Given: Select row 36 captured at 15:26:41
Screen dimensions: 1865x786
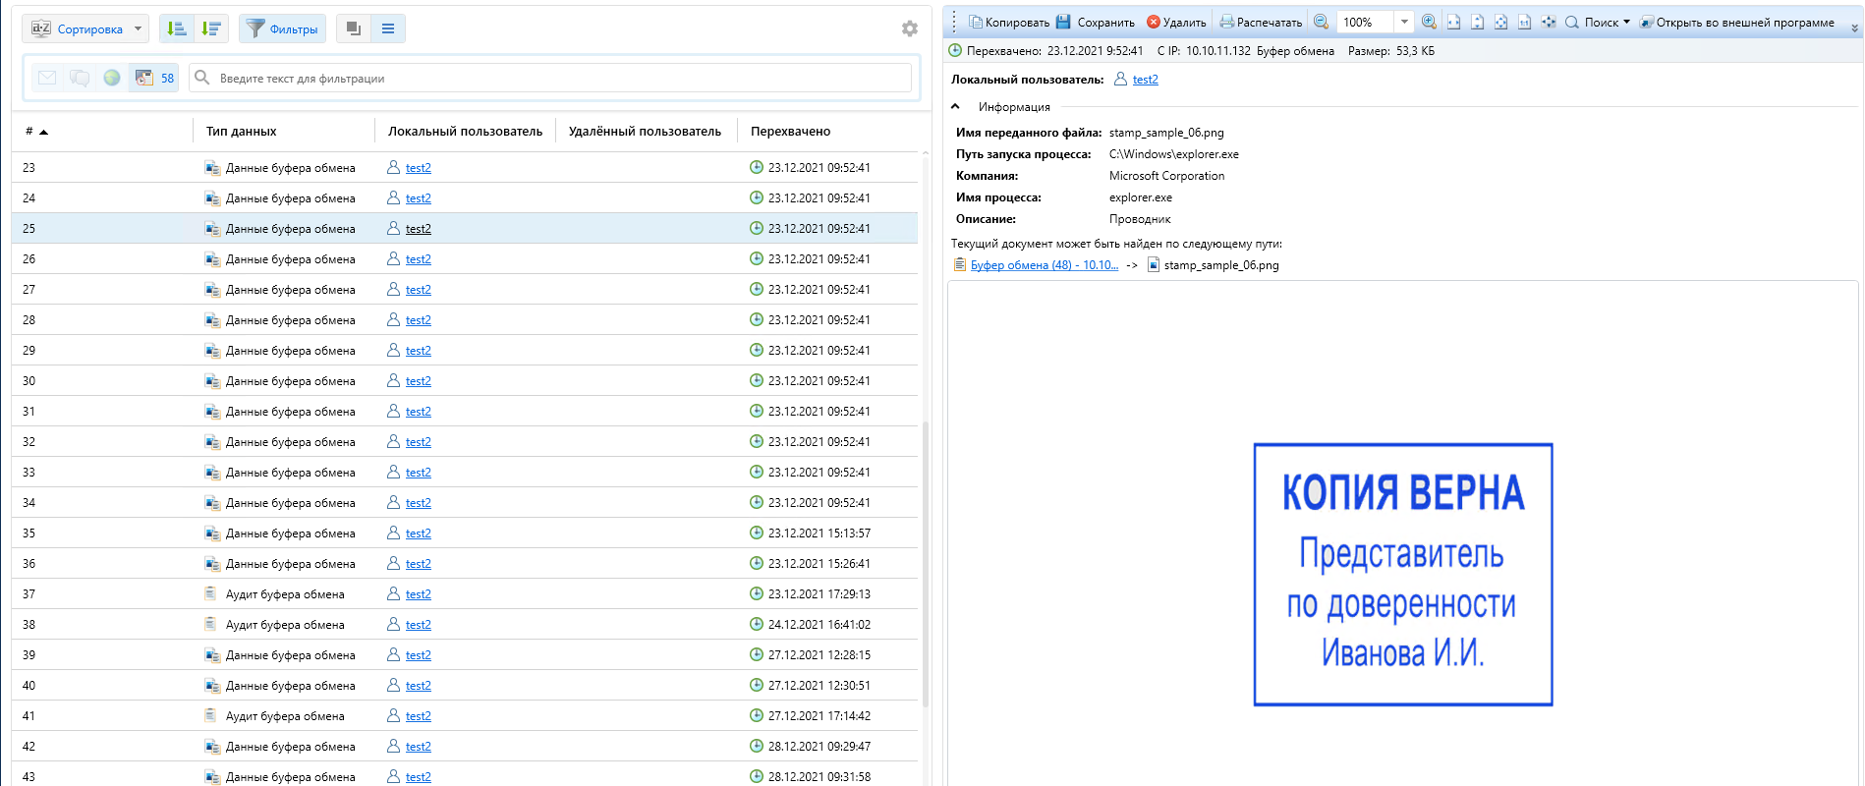Looking at the screenshot, I should click(465, 563).
